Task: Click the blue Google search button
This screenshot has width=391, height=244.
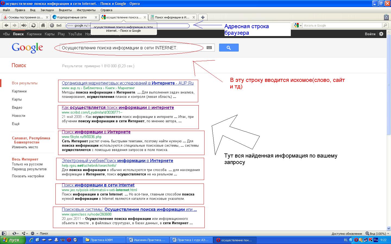Action: pyautogui.click(x=229, y=48)
